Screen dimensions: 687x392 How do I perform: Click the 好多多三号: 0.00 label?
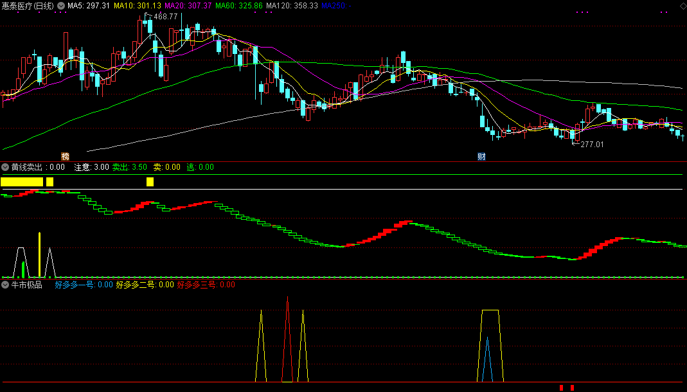click(206, 285)
